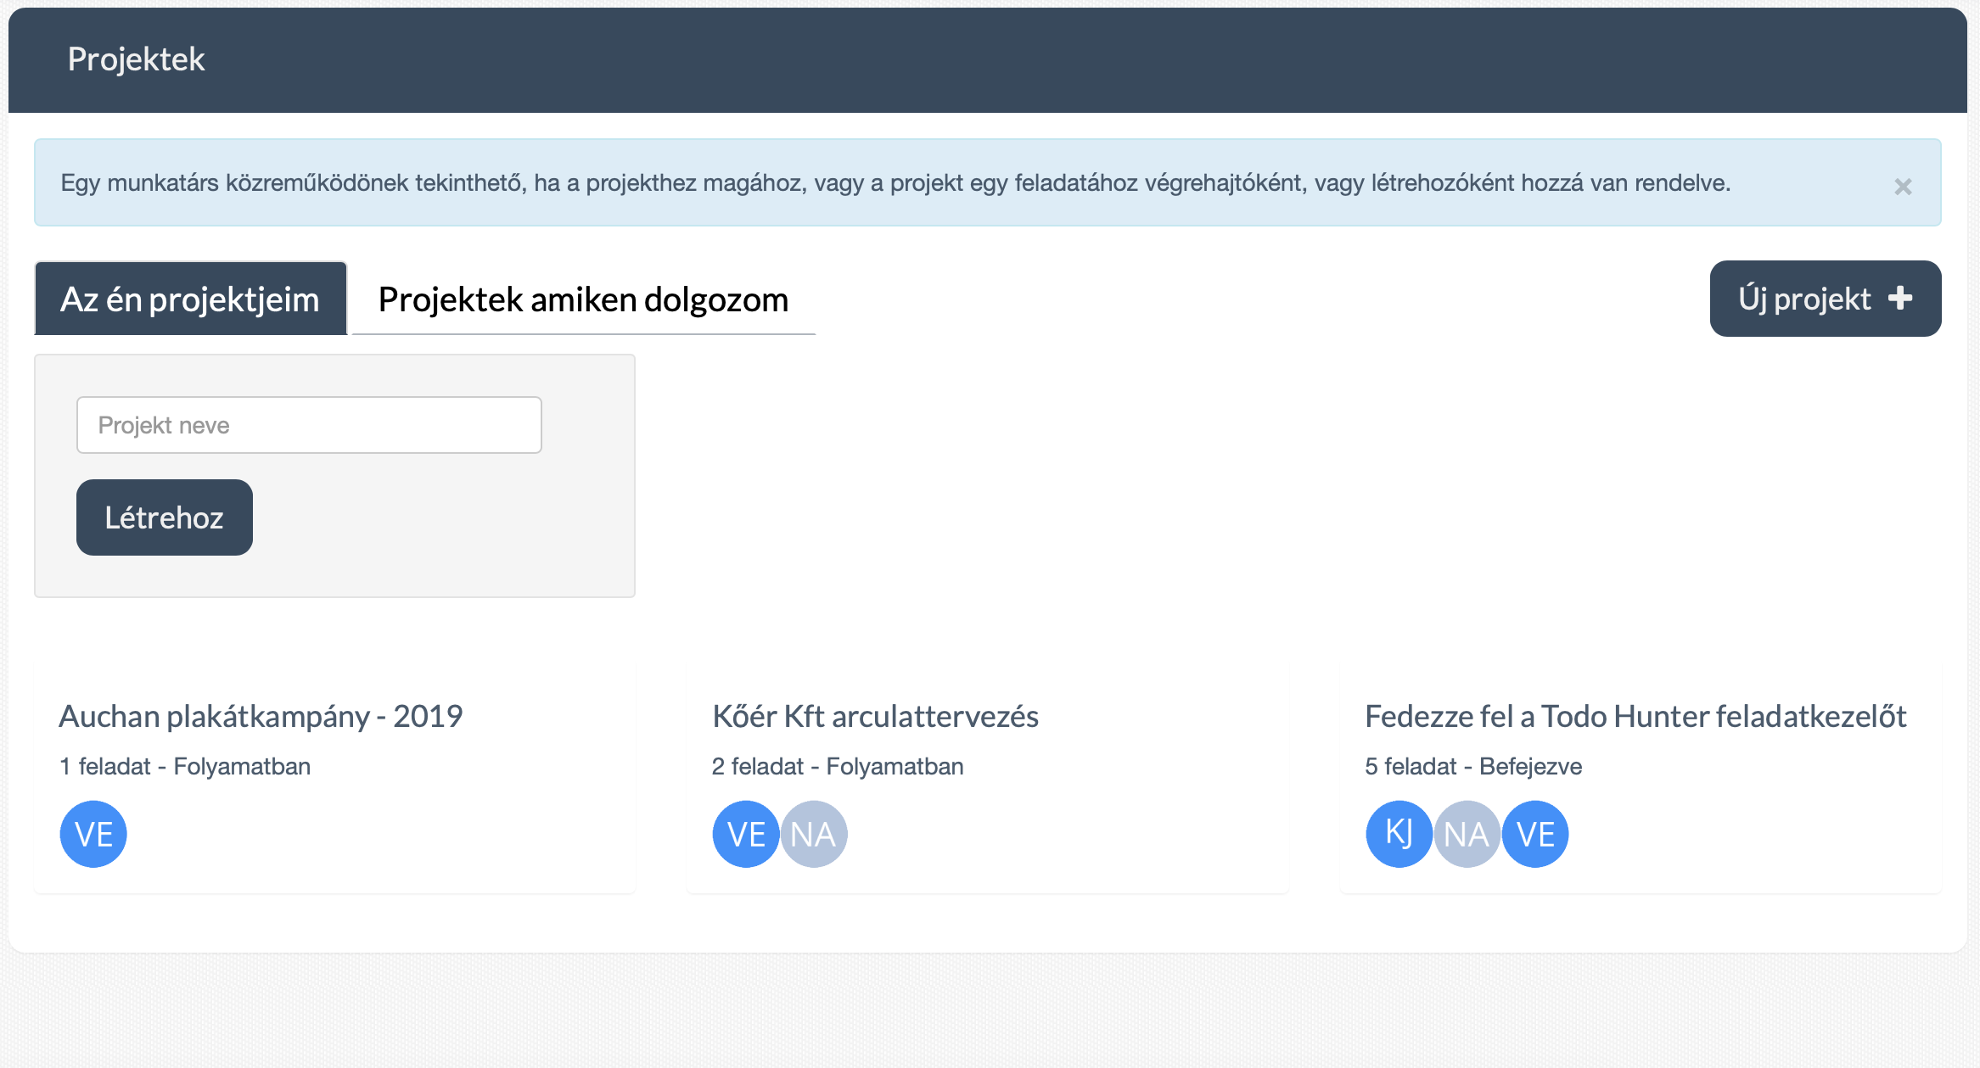Click the VE avatar on the Kőér Kft card
This screenshot has width=1980, height=1068.
pyautogui.click(x=745, y=834)
